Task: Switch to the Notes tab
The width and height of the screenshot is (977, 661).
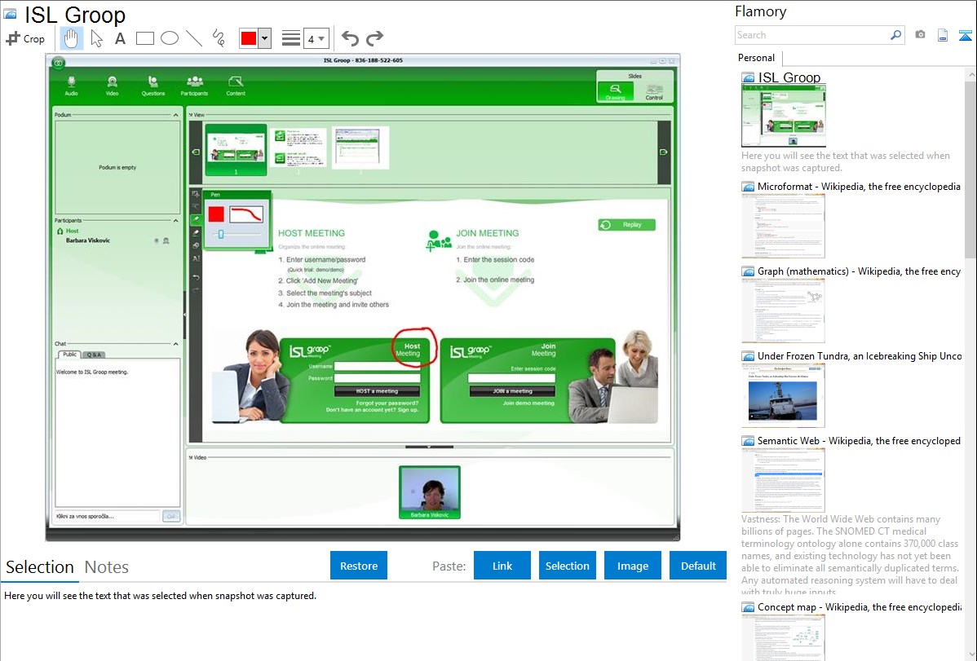Action: click(107, 567)
